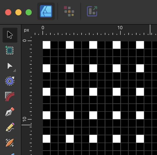Zoom window with green button
157x155 pixels.
(29, 12)
